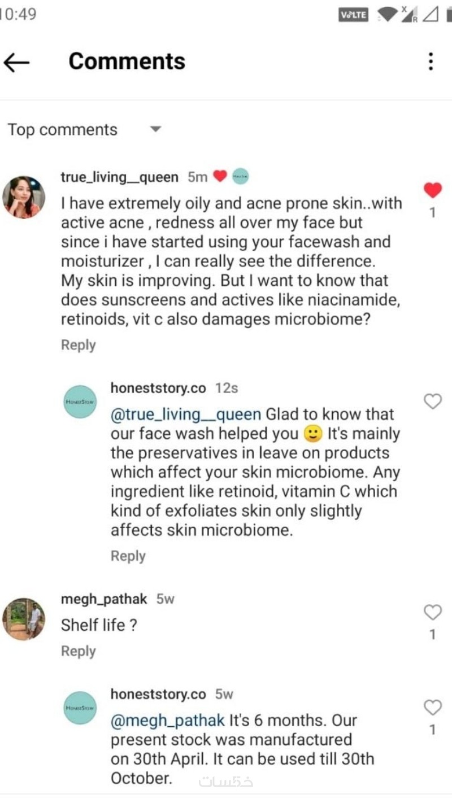The width and height of the screenshot is (452, 803).
Task: Reply to honeststory.co's microbiome answer
Action: [128, 556]
